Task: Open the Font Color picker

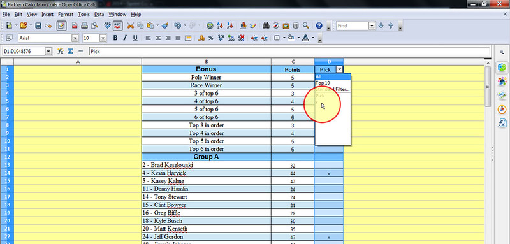Action: (x=305, y=38)
